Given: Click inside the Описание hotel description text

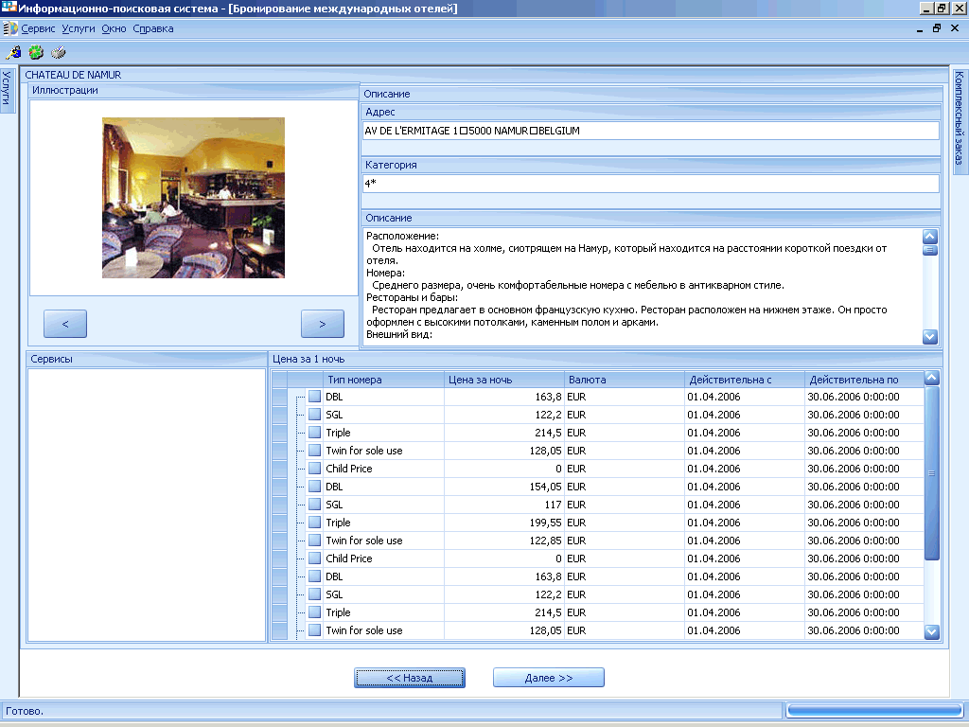Looking at the screenshot, I should [x=643, y=287].
